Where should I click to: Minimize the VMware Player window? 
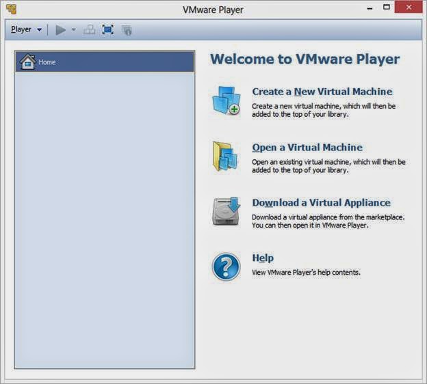370,8
